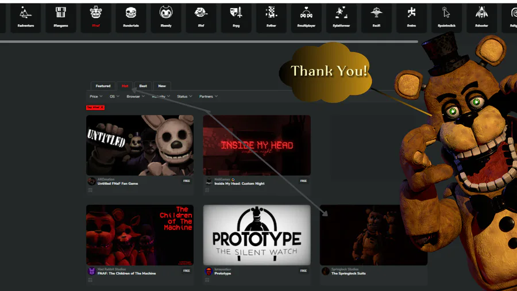
Task: Click grid icon under Prototype card
Action: [207, 279]
